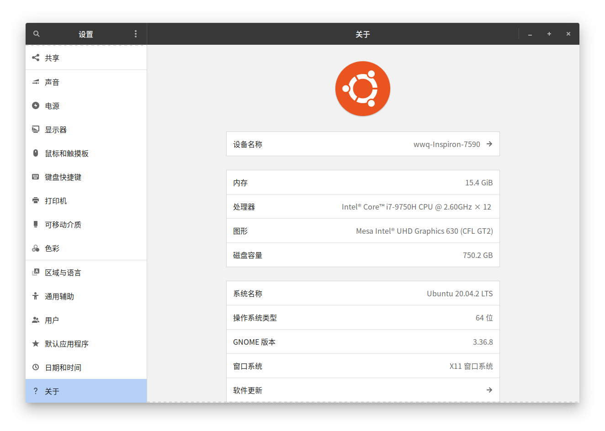Open the device name (设备名称) row

[x=362, y=144]
